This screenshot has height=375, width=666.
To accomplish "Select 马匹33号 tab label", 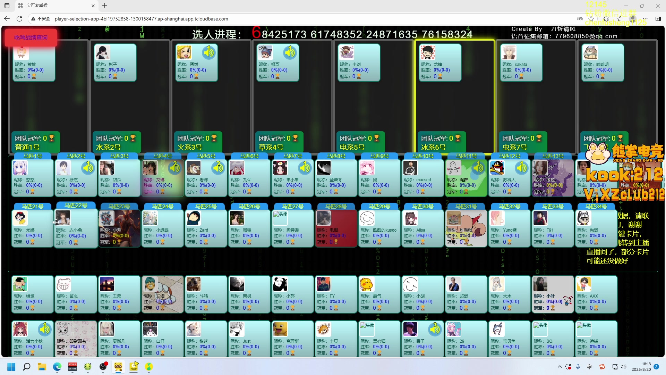I will pos(553,207).
